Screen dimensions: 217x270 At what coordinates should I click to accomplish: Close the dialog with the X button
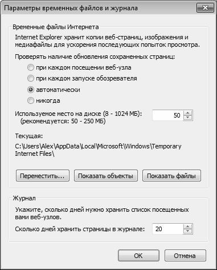[205, 8]
